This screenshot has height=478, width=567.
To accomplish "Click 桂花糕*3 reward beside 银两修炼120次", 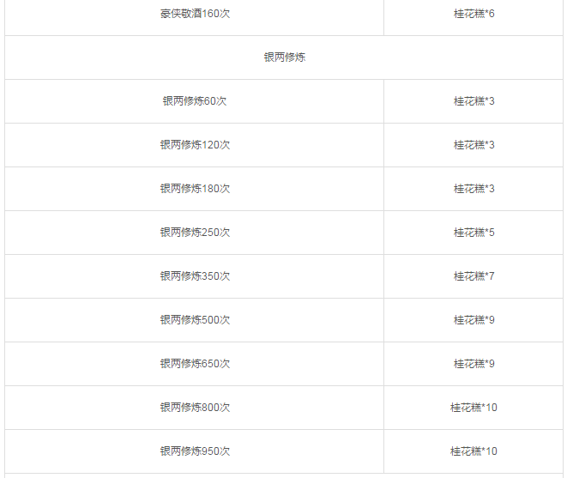I will click(x=474, y=145).
